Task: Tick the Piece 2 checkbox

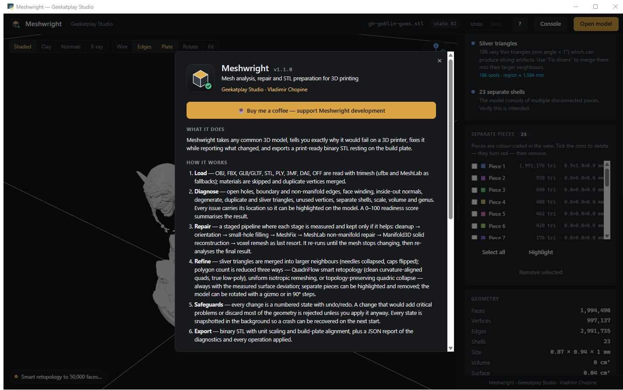Action: [x=474, y=178]
